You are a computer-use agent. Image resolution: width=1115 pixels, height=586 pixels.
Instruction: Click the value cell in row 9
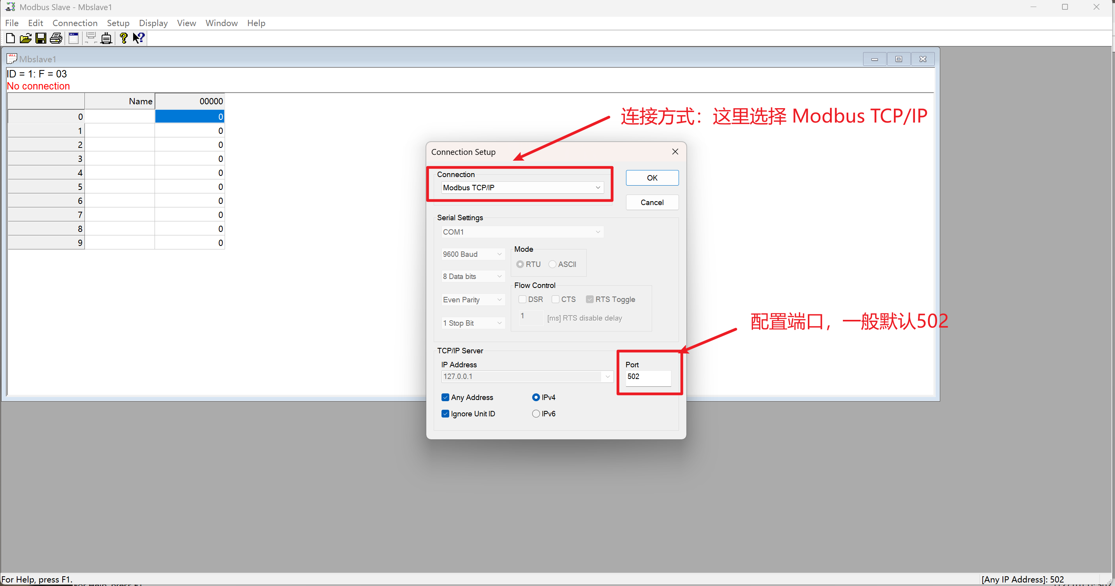pyautogui.click(x=190, y=243)
